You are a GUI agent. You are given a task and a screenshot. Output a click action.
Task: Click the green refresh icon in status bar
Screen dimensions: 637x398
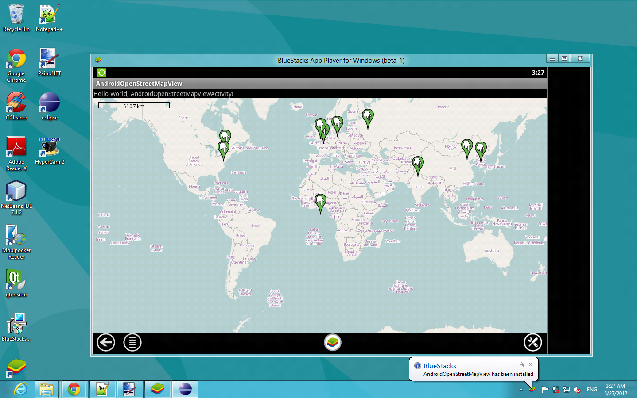point(102,73)
